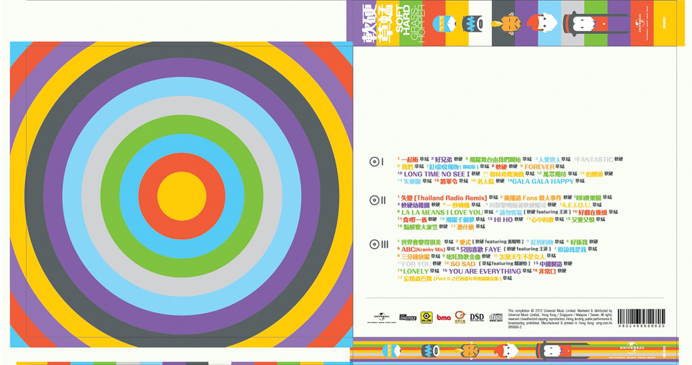Click the orange-faced character in the bottom strip

coord(466,351)
